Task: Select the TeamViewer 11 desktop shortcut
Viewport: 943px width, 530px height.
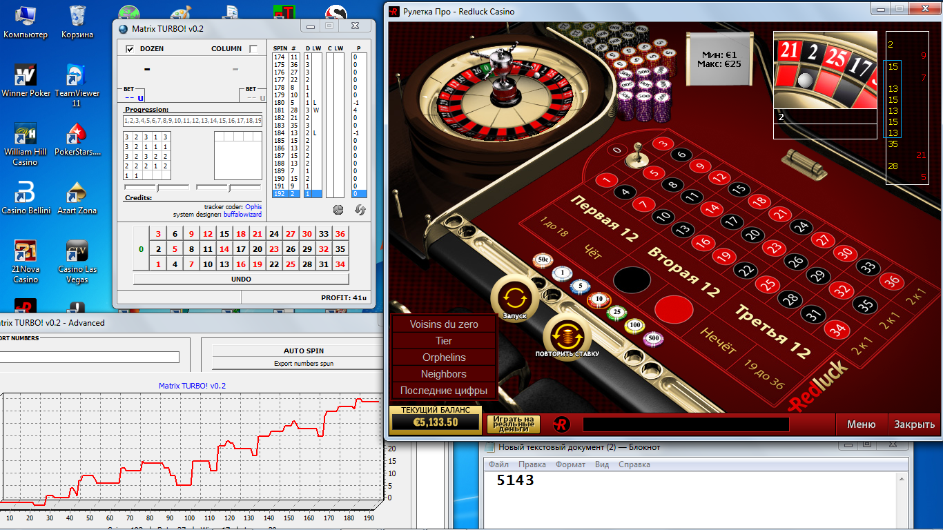Action: pos(77,85)
